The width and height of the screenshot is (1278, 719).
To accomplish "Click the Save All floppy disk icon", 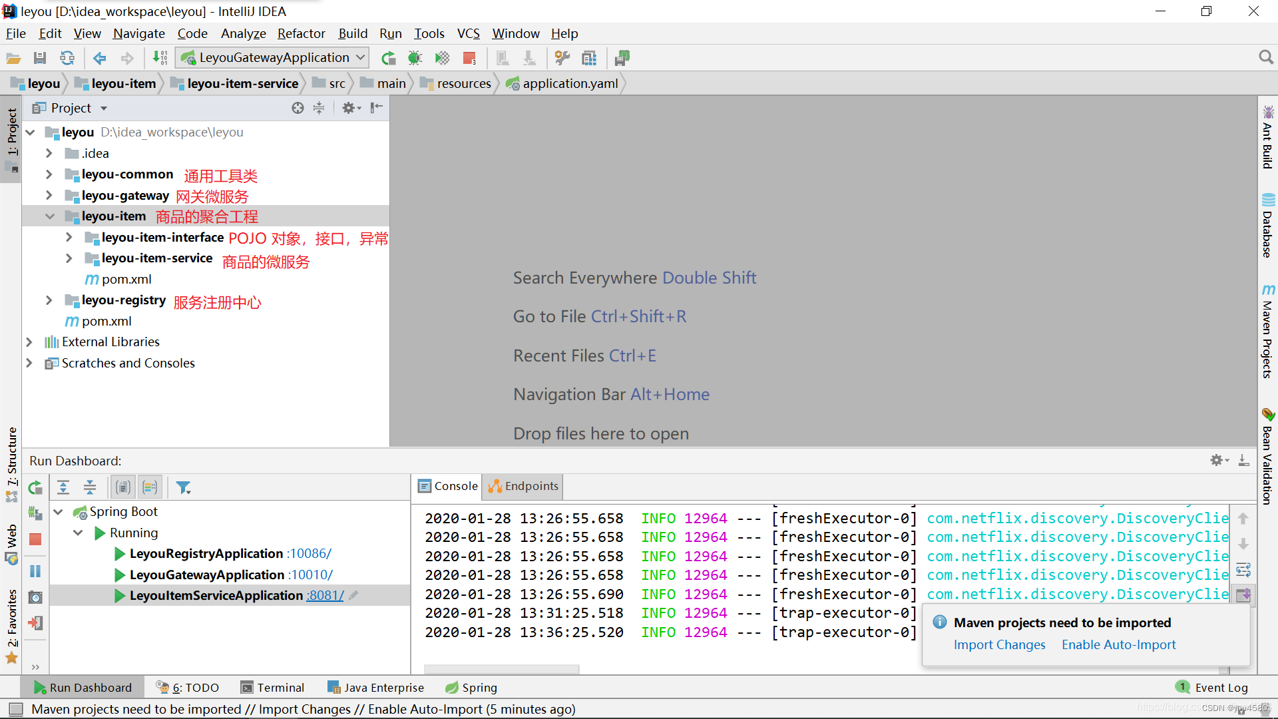I will click(40, 59).
